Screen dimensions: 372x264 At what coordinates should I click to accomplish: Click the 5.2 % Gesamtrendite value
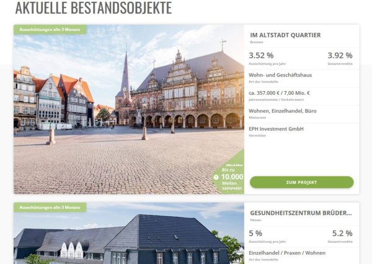[x=342, y=234]
